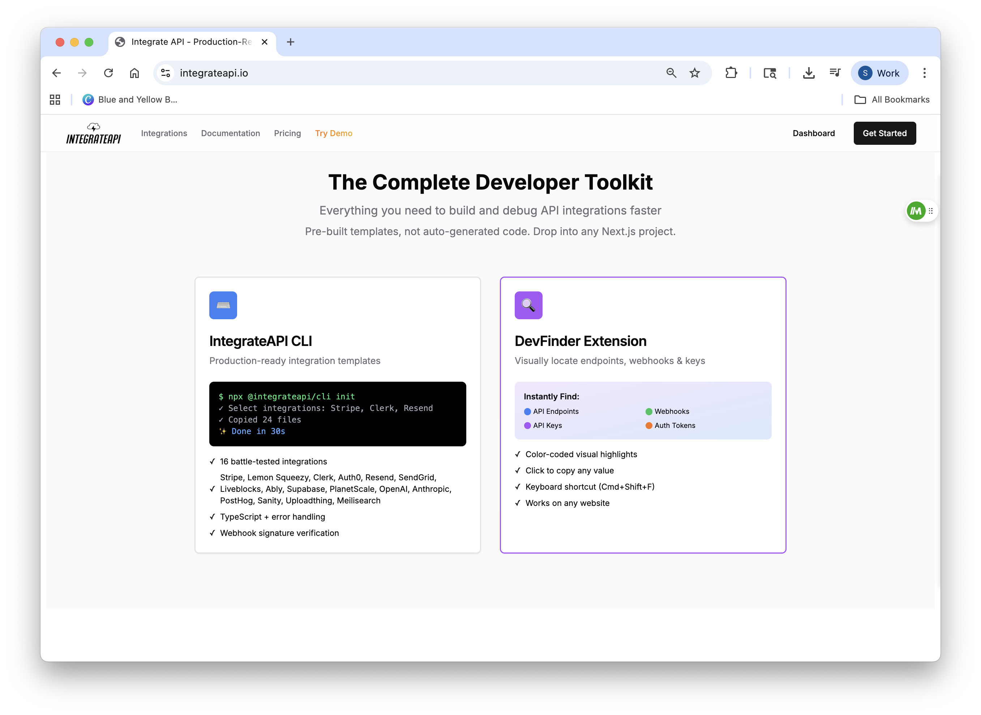This screenshot has height=715, width=981.
Task: Open the Pricing navigation item
Action: pyautogui.click(x=287, y=133)
